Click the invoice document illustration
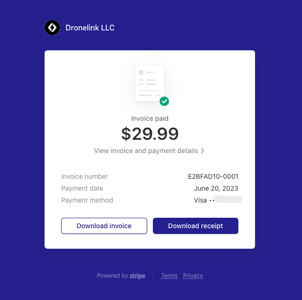This screenshot has height=300, width=302. tap(150, 83)
